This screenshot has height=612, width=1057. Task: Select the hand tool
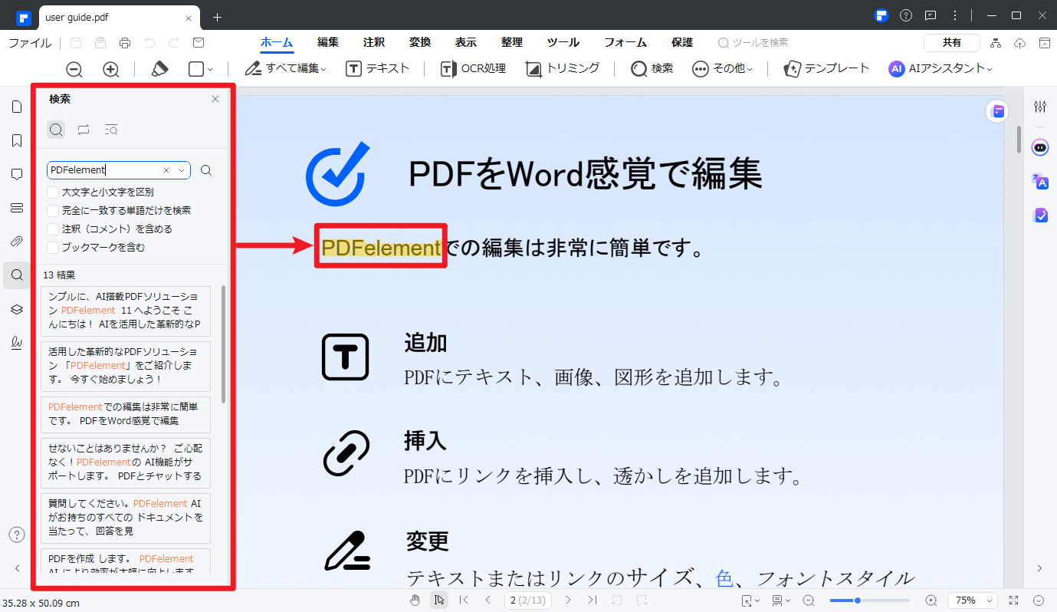click(x=415, y=600)
